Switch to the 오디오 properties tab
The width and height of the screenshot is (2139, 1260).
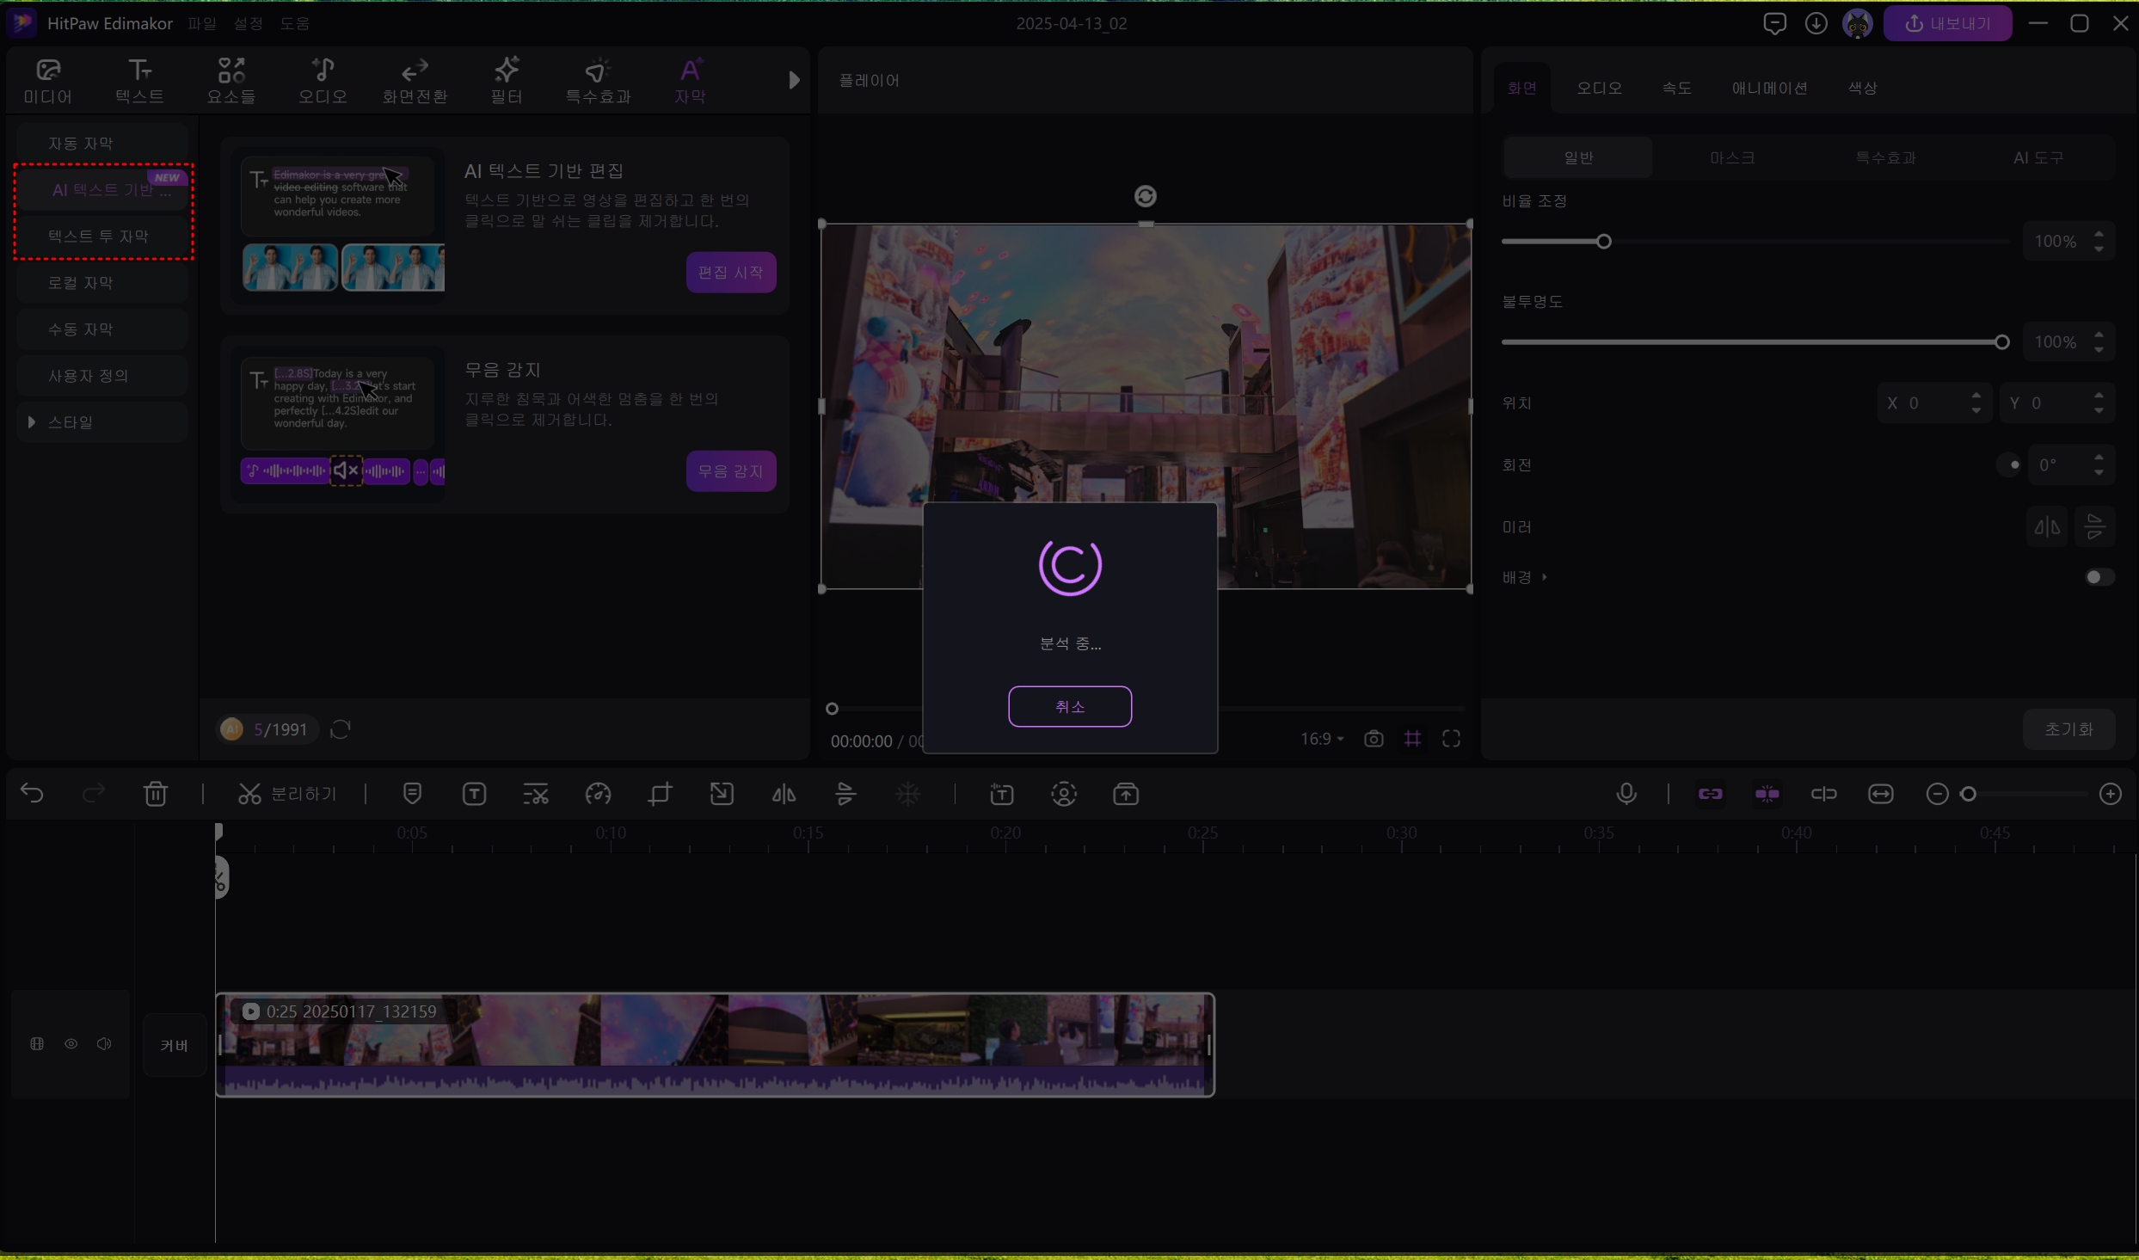1598,88
